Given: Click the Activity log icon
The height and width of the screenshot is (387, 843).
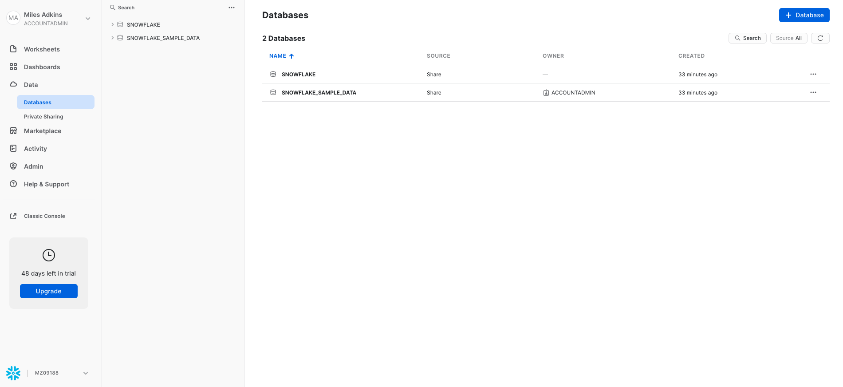Looking at the screenshot, I should pyautogui.click(x=13, y=148).
